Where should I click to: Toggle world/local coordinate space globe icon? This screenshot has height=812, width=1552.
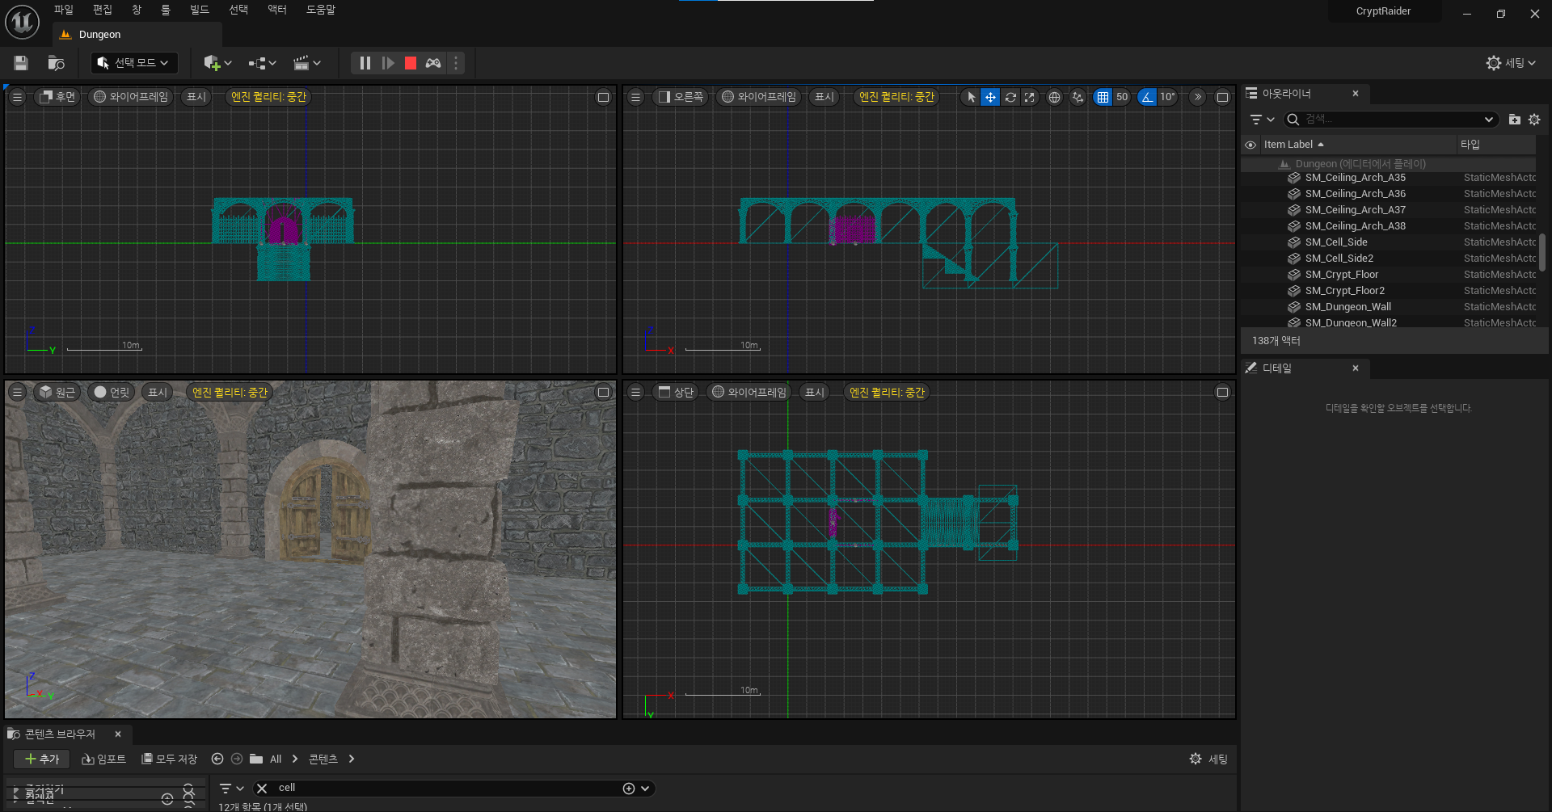tap(1054, 97)
